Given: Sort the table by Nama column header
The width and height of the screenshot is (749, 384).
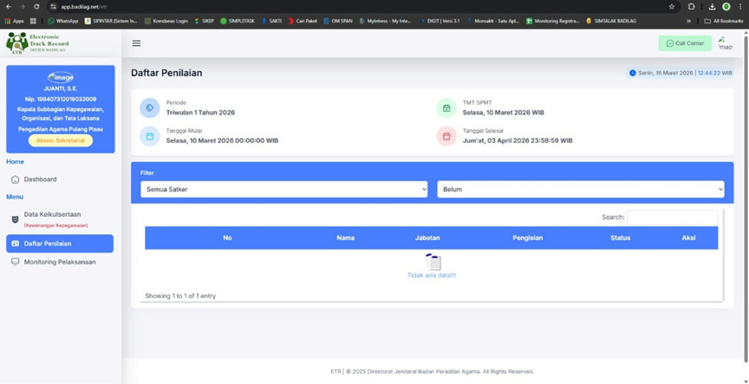Looking at the screenshot, I should pyautogui.click(x=345, y=238).
